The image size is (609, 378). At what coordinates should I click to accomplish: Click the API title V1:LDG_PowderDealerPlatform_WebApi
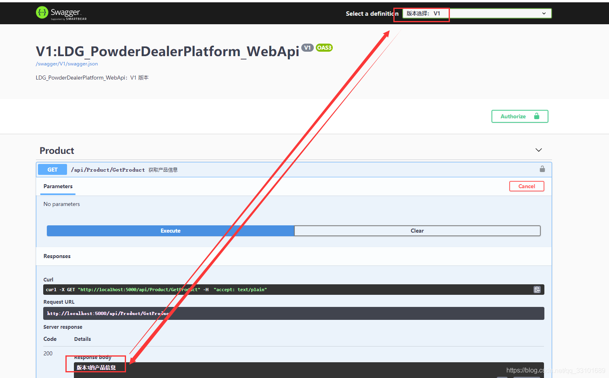[x=168, y=52]
